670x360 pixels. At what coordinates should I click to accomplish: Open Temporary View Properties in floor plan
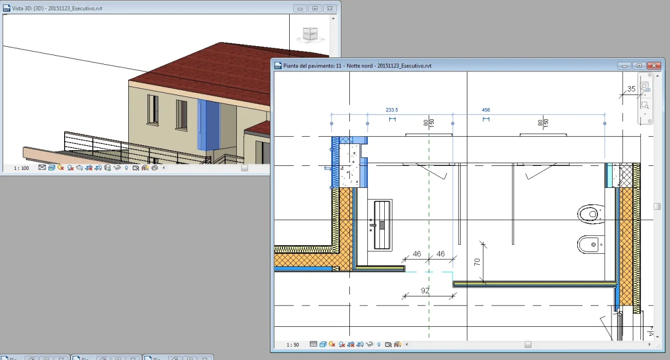coord(388,344)
